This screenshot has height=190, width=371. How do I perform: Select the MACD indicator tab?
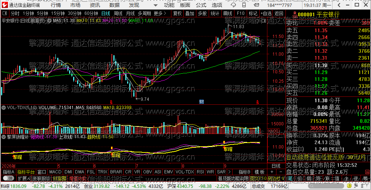55,172
